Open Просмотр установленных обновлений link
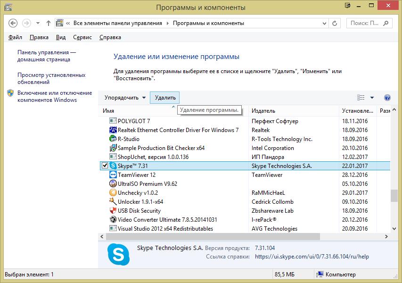The width and height of the screenshot is (402, 283). click(51, 78)
